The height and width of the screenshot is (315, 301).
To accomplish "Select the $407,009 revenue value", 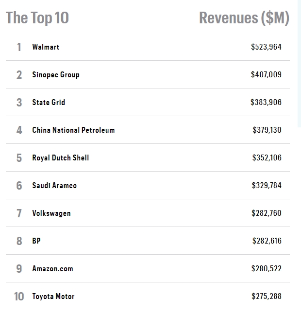I will 266,75.
